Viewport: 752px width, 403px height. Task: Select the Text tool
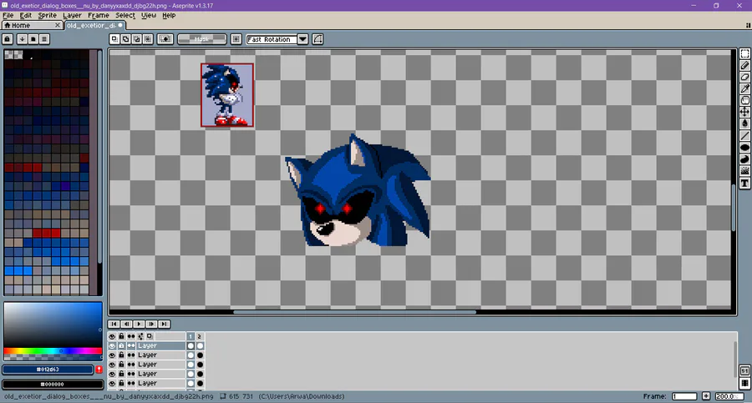tap(744, 183)
